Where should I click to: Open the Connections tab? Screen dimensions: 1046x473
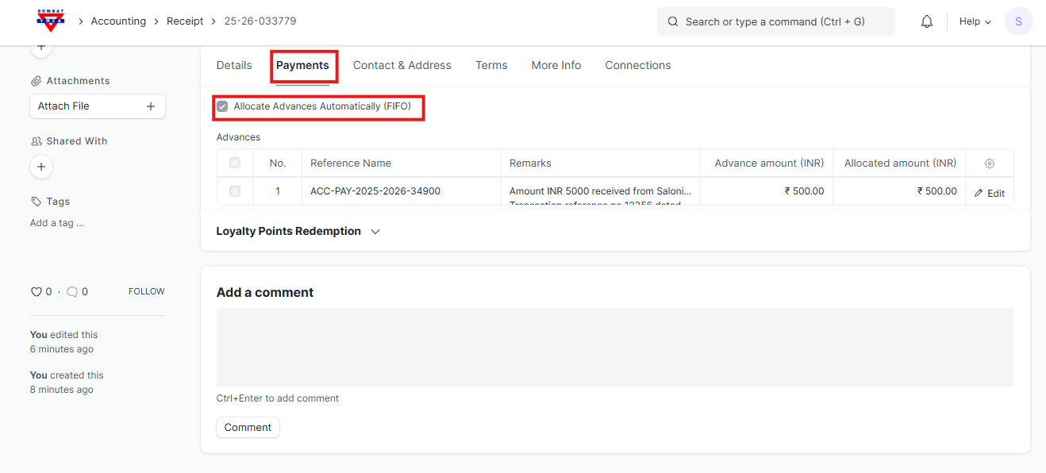tap(637, 66)
